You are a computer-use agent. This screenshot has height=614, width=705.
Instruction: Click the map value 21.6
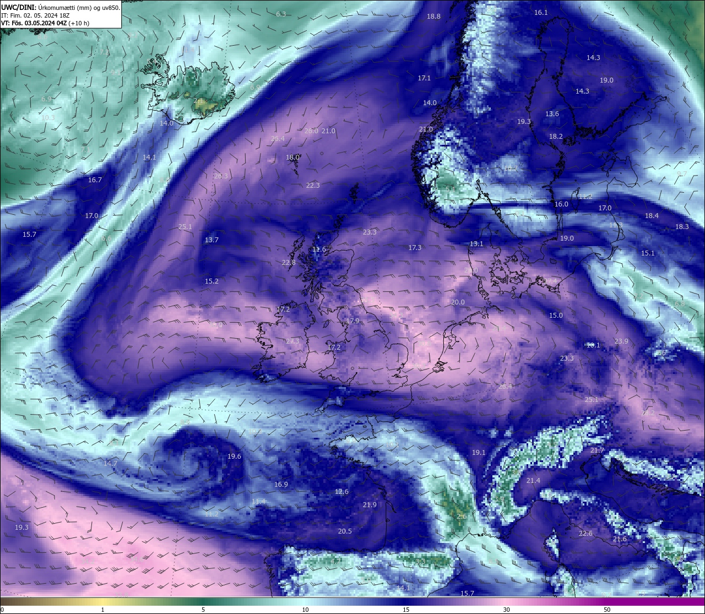click(620, 539)
